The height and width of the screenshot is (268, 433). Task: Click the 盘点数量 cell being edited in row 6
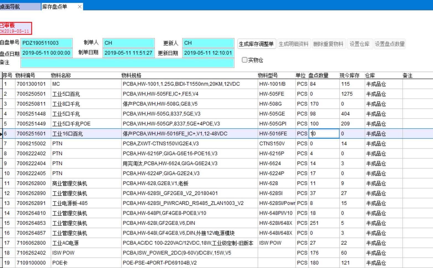(x=324, y=134)
